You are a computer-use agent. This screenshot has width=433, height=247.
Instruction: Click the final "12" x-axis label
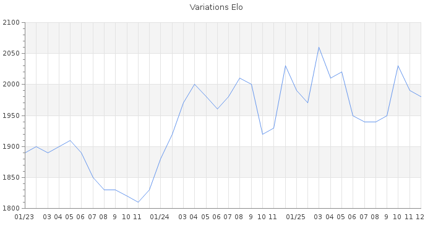point(419,217)
